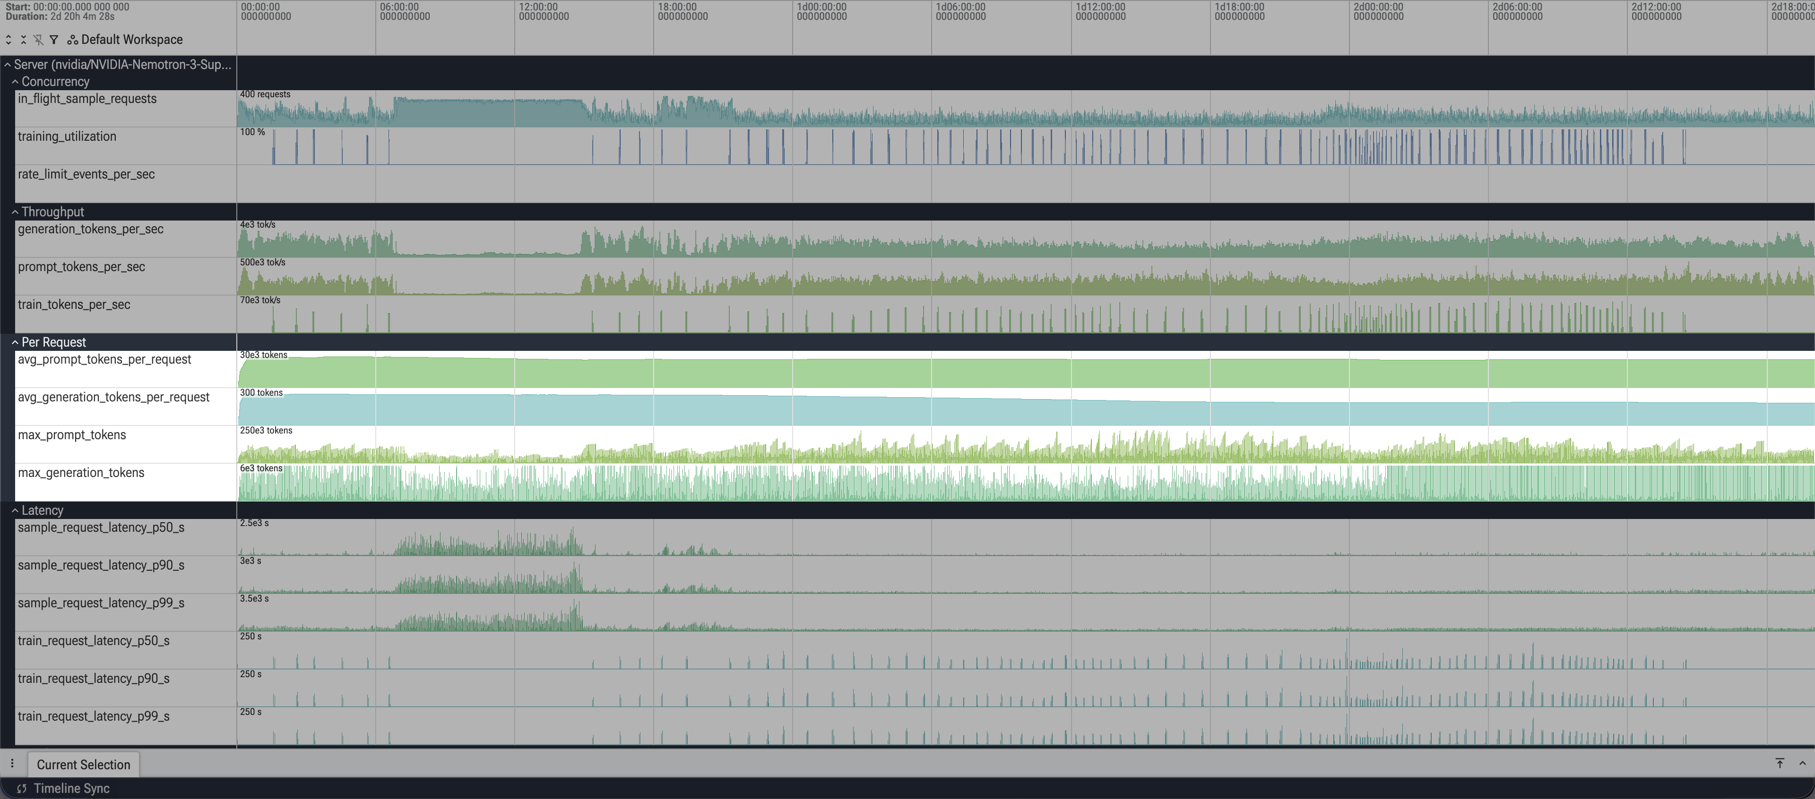Click the Start 00:00:00.000 timestamp text
Screen dimensions: 1815x799
(x=67, y=7)
